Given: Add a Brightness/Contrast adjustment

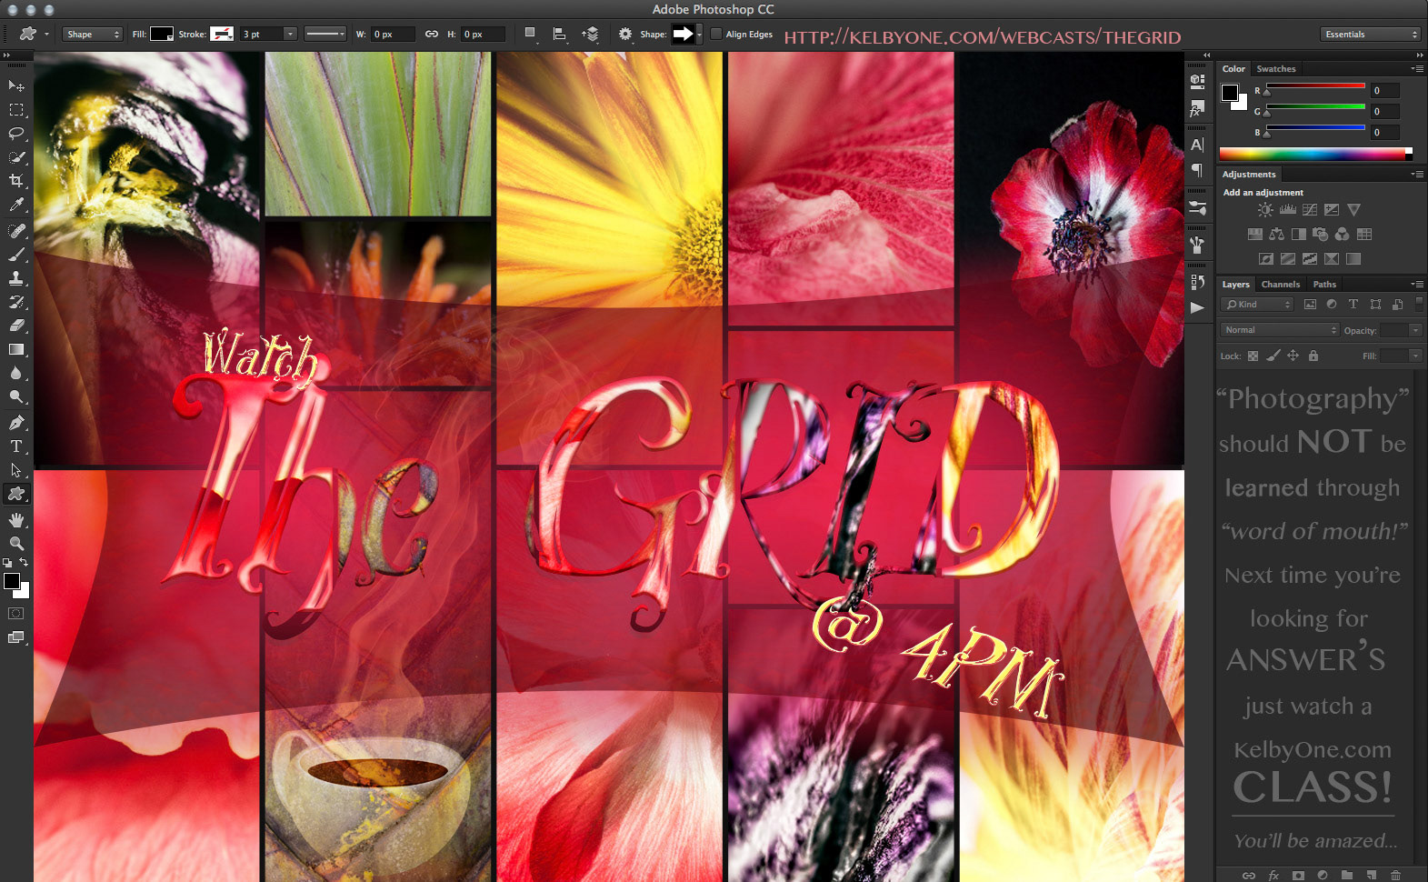Looking at the screenshot, I should pyautogui.click(x=1265, y=210).
